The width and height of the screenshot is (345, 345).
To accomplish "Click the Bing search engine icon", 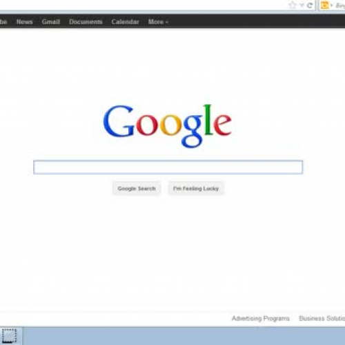I will point(324,5).
